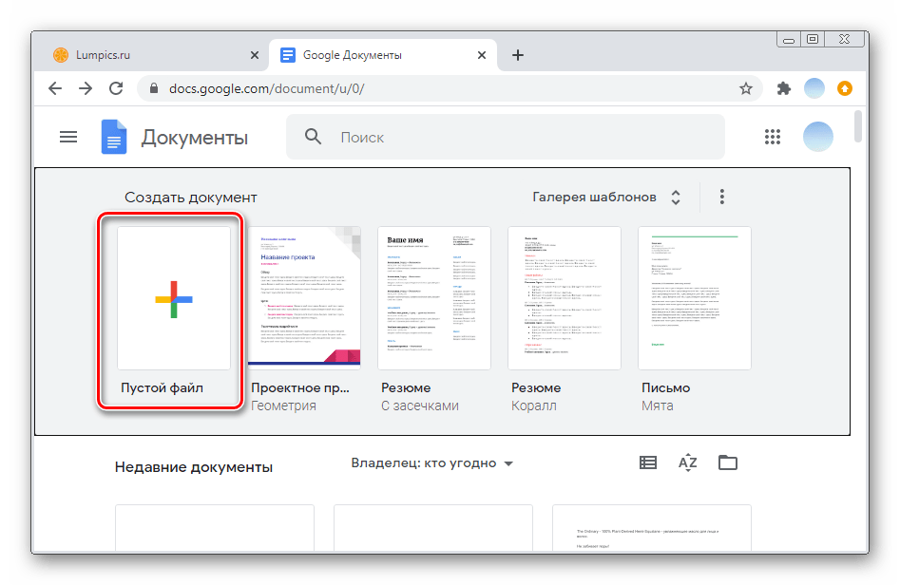Switch to the Lumpics.ru tab
The image size is (900, 585).
coord(152,55)
